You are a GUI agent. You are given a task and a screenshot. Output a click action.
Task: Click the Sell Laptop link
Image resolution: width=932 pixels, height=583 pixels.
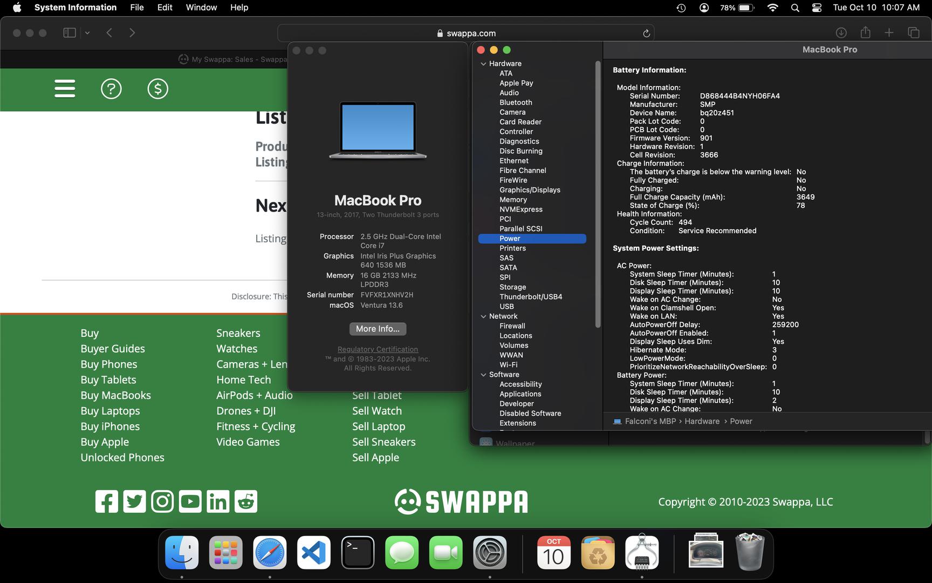pos(379,426)
